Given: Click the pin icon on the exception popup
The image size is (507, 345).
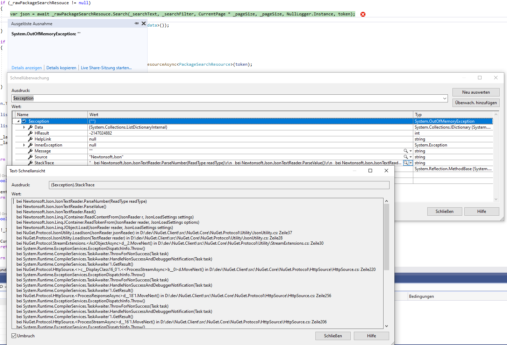Looking at the screenshot, I should coord(136,23).
